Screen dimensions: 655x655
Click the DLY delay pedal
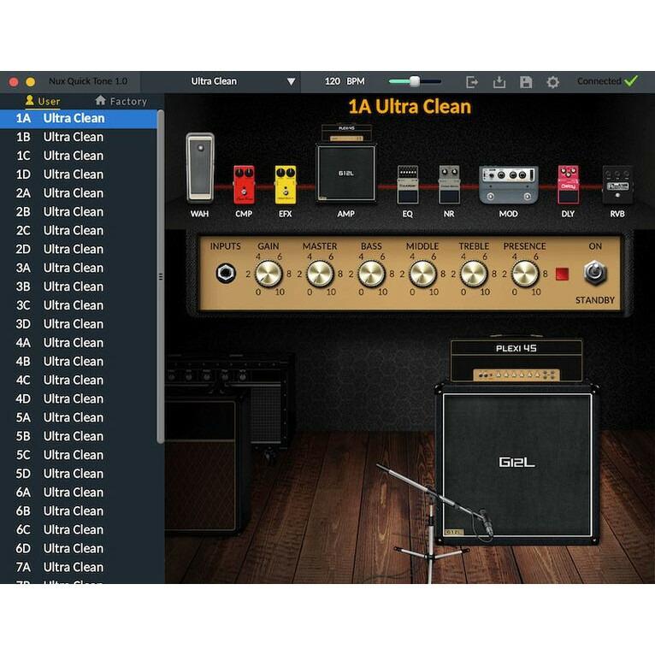[568, 184]
